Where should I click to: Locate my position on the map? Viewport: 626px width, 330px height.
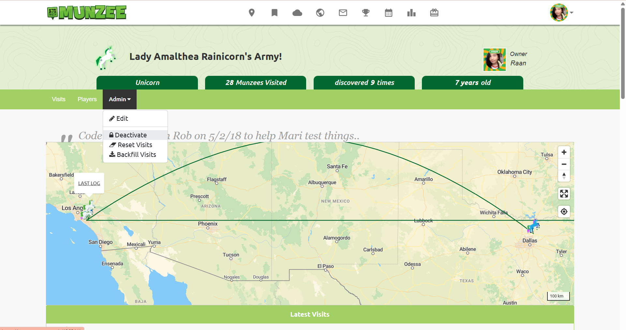point(564,212)
